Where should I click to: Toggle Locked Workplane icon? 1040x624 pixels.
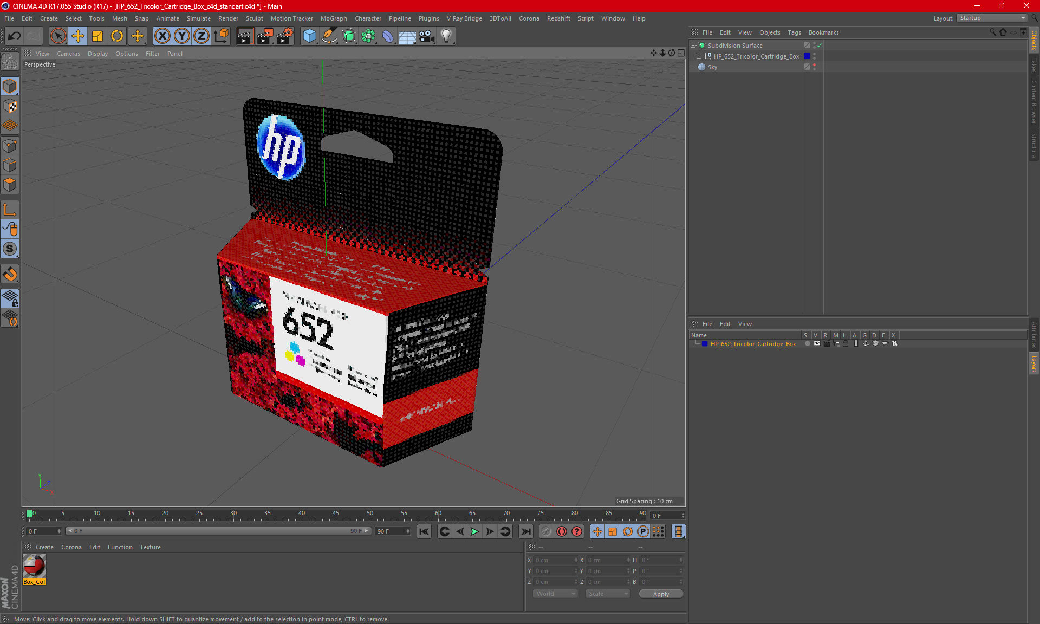tap(10, 298)
